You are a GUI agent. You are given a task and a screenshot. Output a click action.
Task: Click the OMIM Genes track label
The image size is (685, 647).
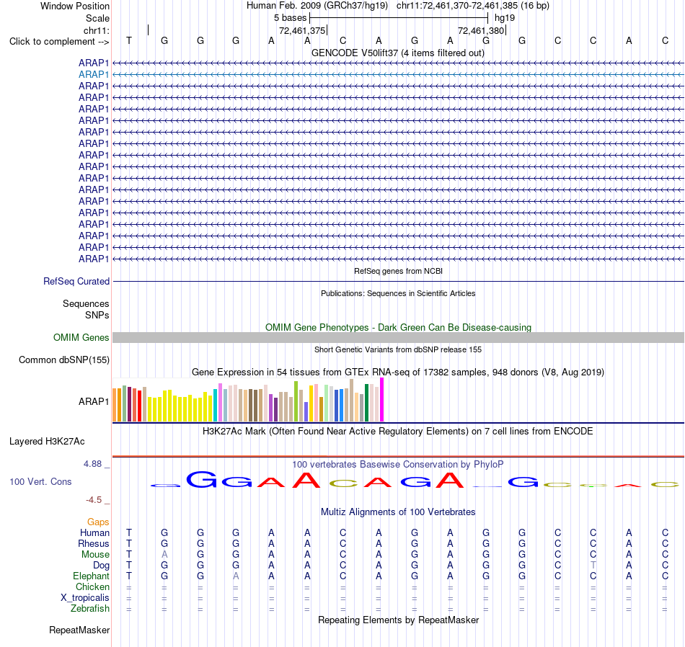(81, 337)
